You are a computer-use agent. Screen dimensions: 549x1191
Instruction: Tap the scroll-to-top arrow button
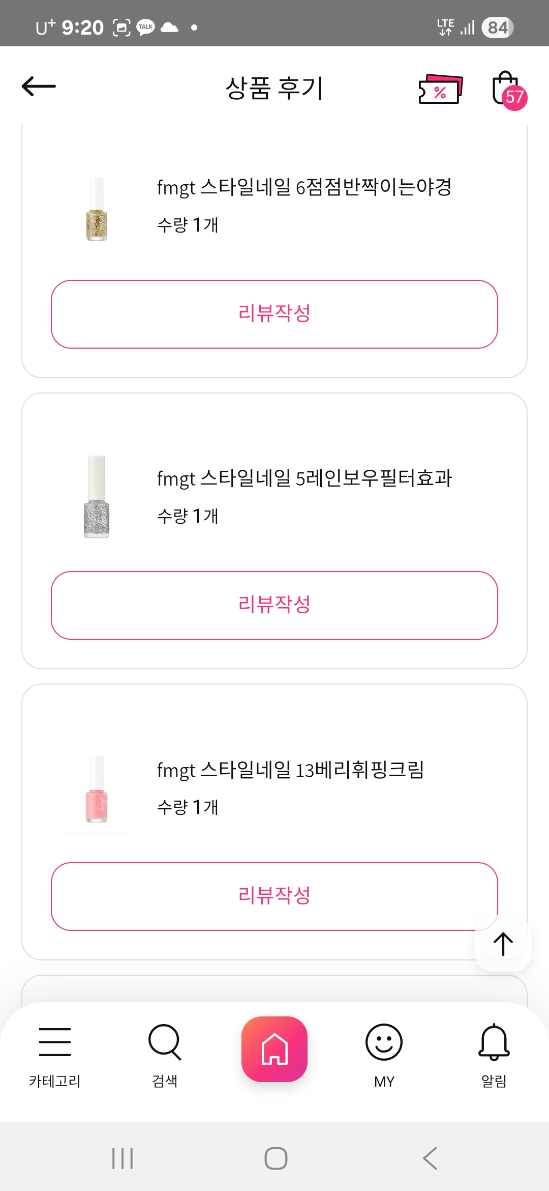(x=503, y=944)
